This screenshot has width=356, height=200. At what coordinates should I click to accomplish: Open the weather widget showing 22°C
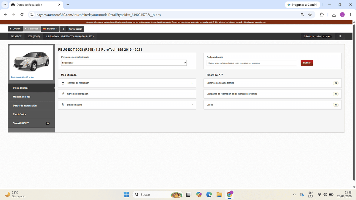coord(15,194)
